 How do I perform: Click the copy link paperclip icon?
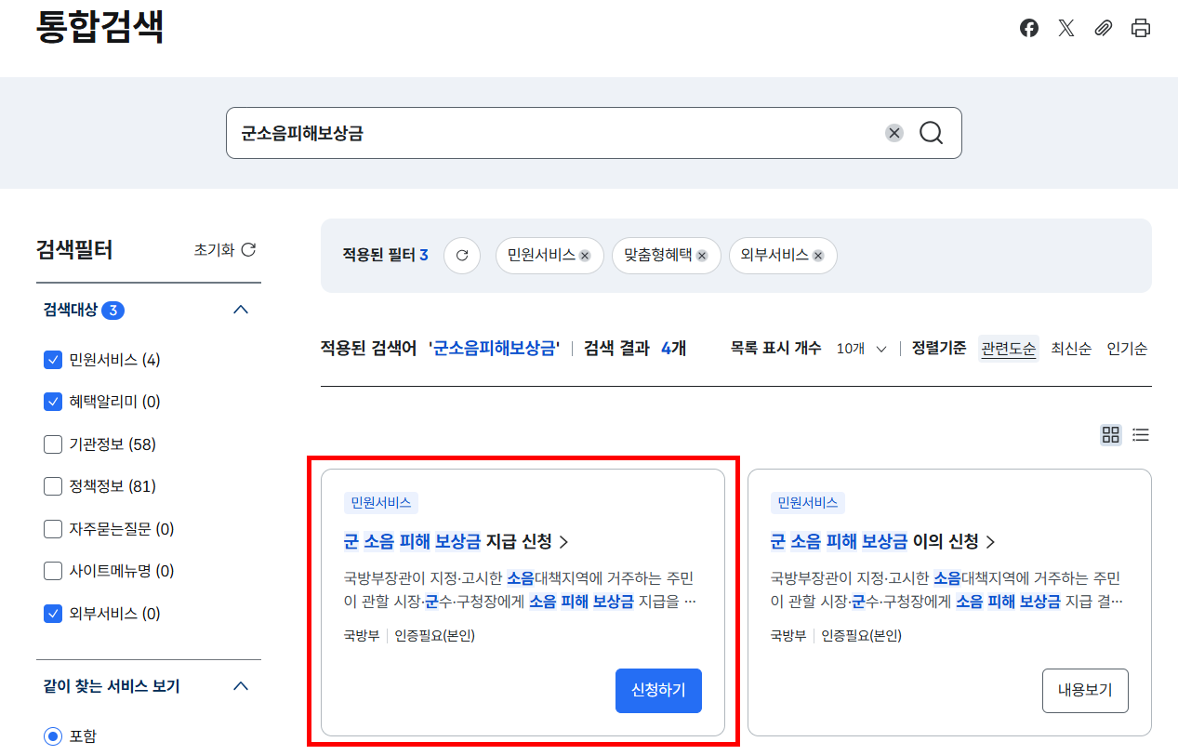pos(1103,28)
